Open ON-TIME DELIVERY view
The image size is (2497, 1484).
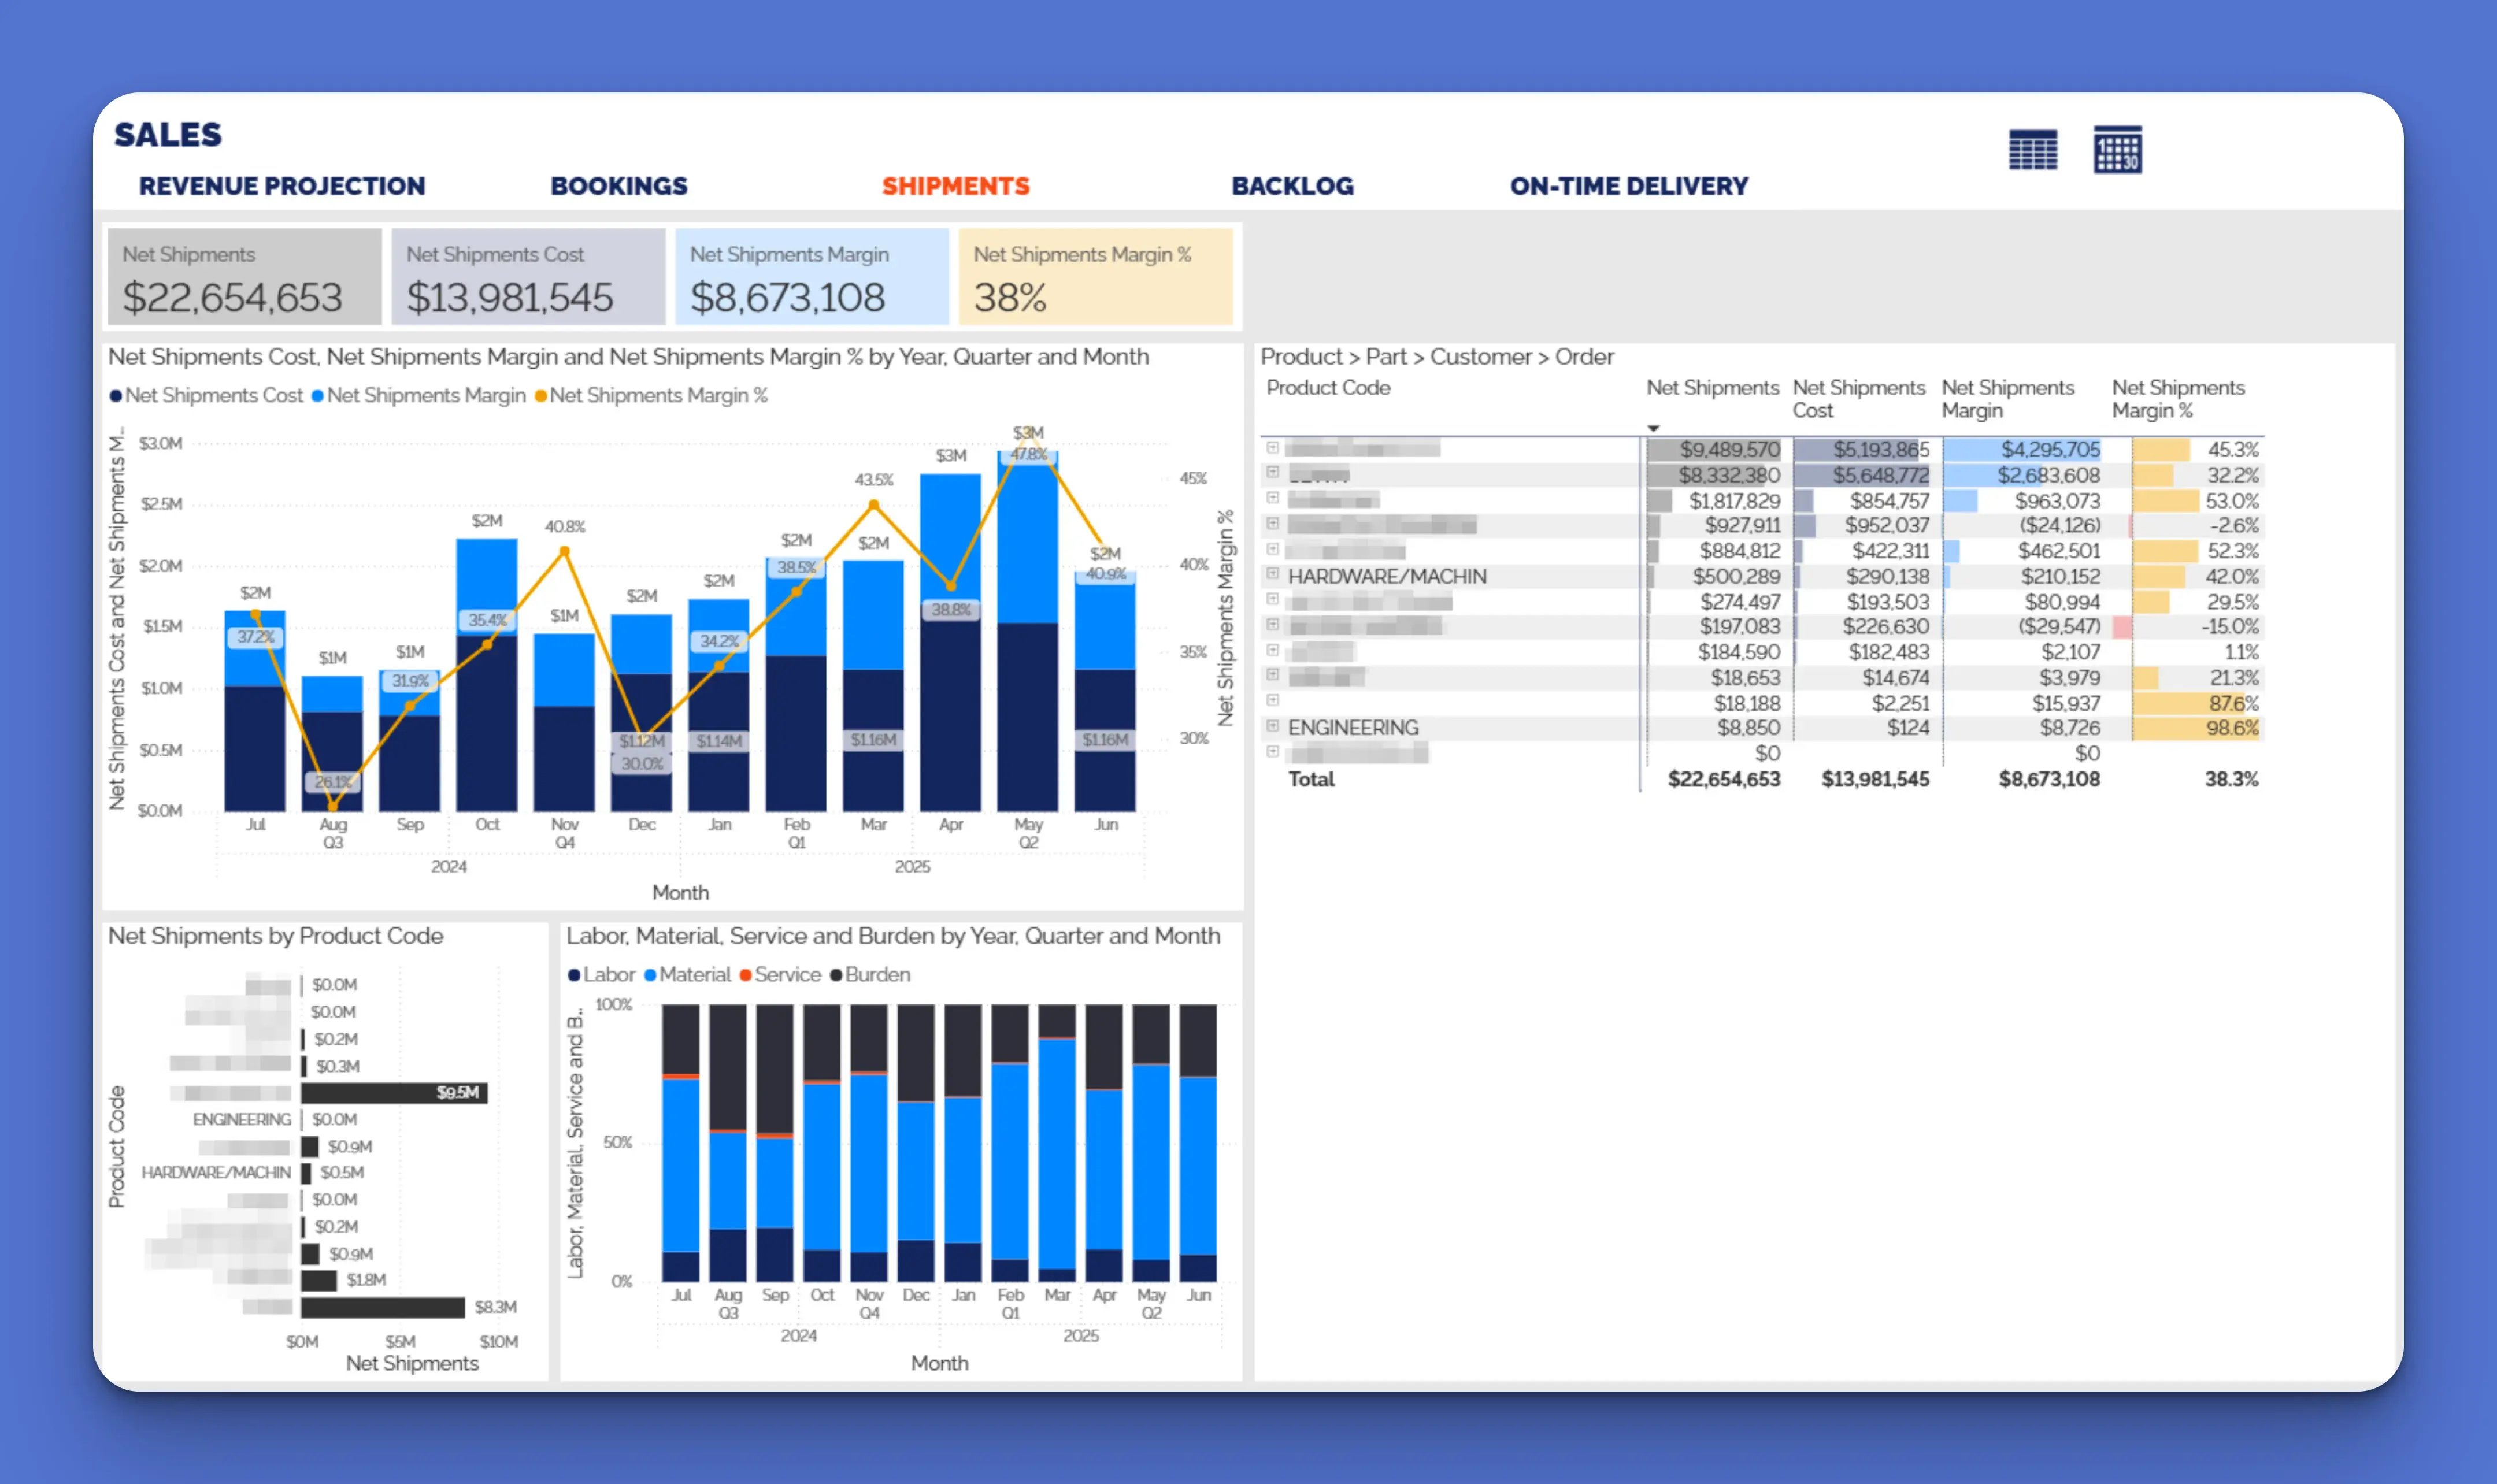(1628, 186)
